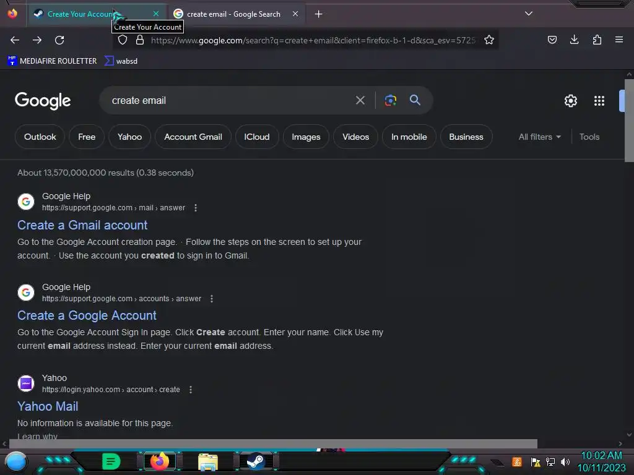Click the volume speaker tray icon
The height and width of the screenshot is (475, 634).
565,461
